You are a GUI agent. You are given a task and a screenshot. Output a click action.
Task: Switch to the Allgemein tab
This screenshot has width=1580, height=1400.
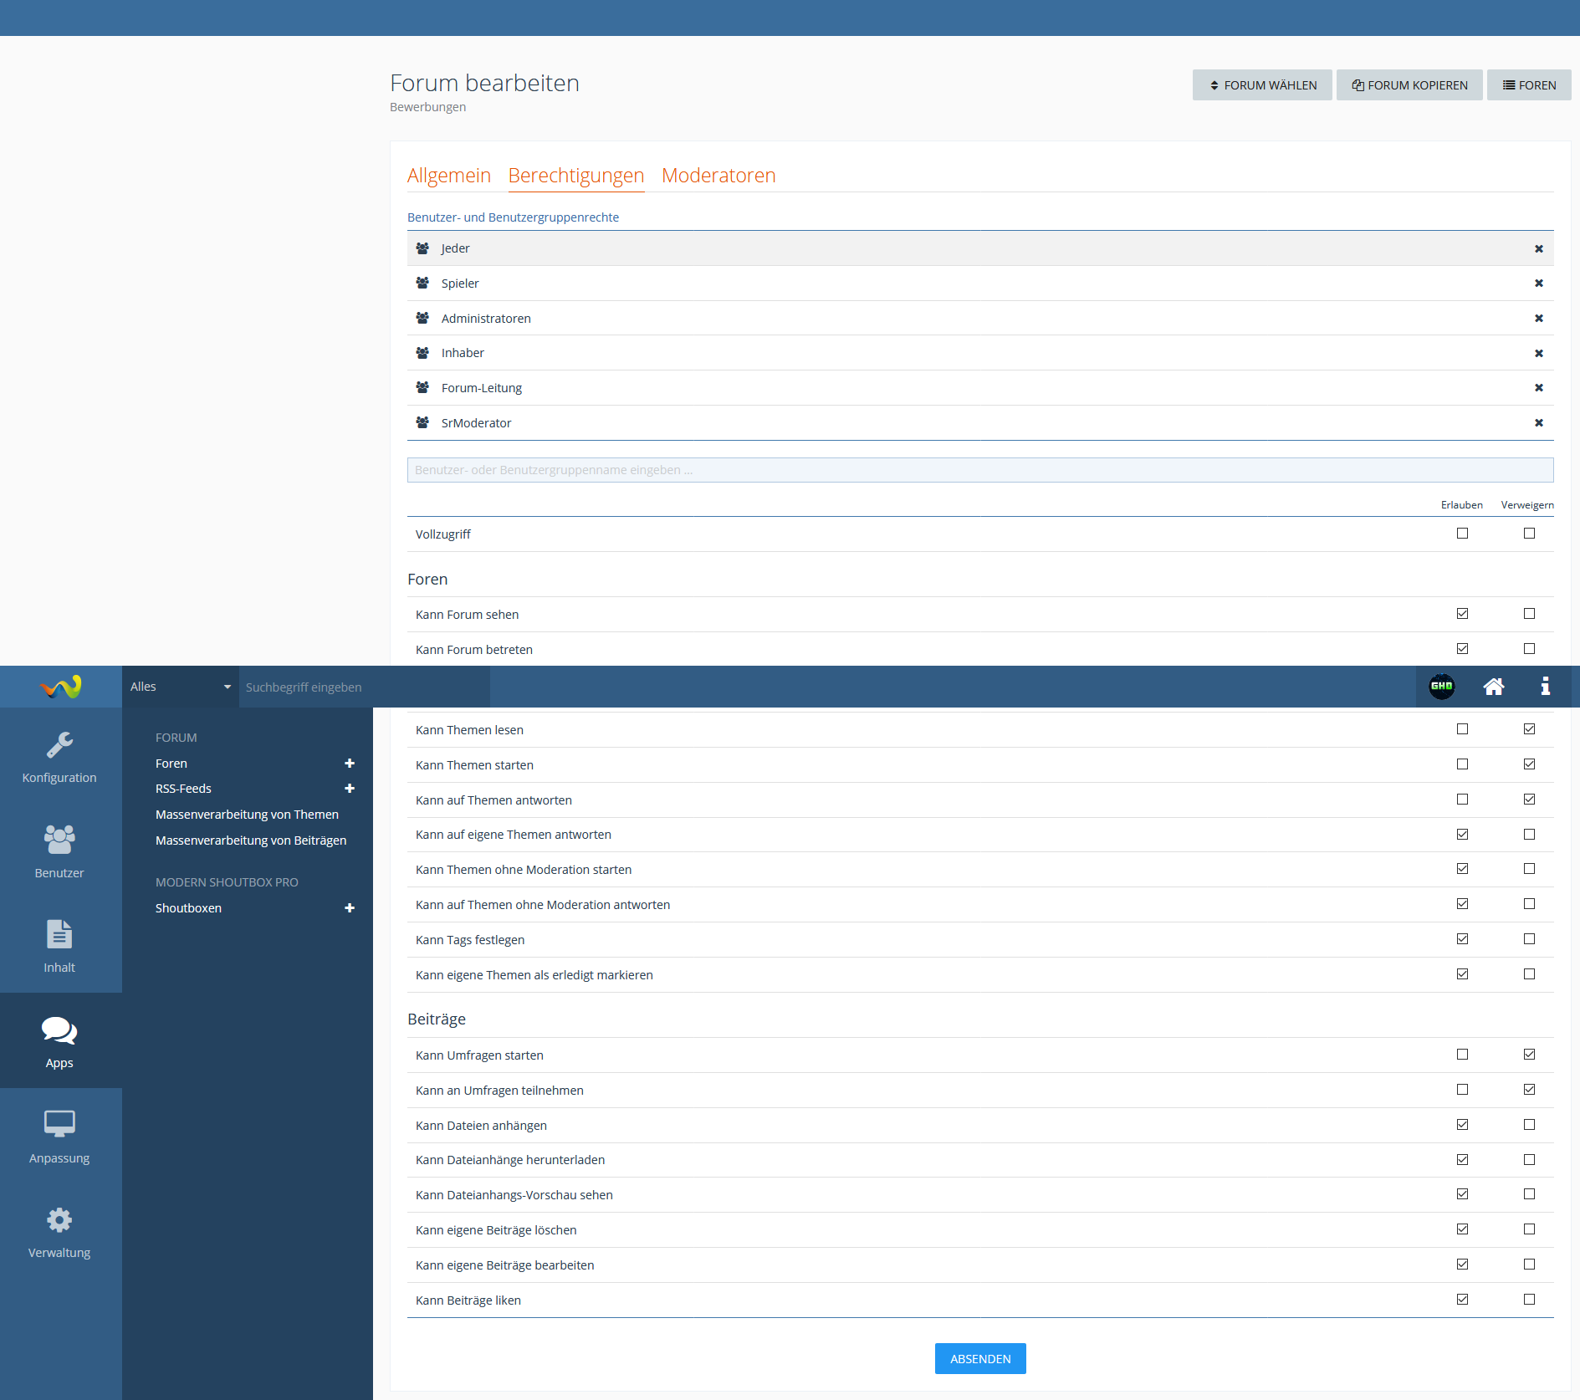[449, 176]
